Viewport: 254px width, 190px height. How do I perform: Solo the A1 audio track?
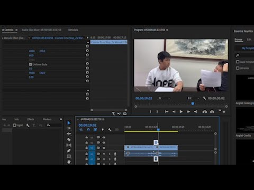(x=110, y=154)
